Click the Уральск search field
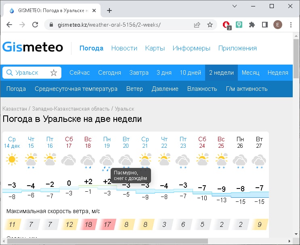Viewport: 300px width, 245px height. (32, 73)
